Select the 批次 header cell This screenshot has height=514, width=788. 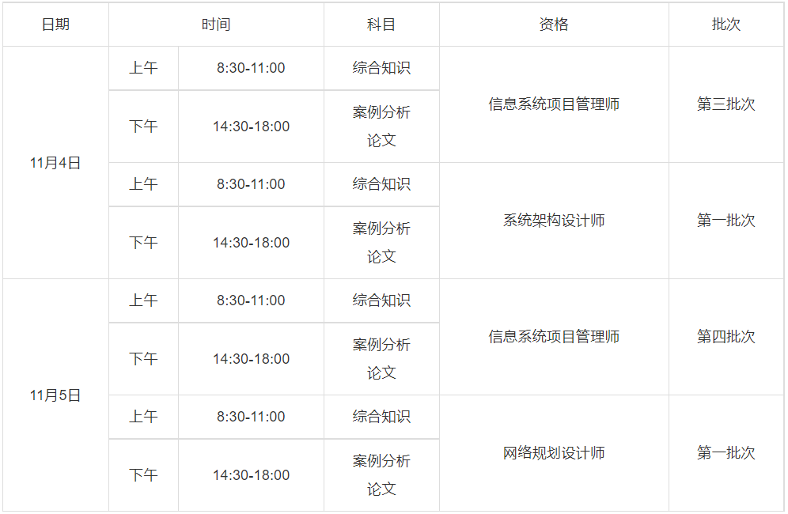tap(726, 25)
